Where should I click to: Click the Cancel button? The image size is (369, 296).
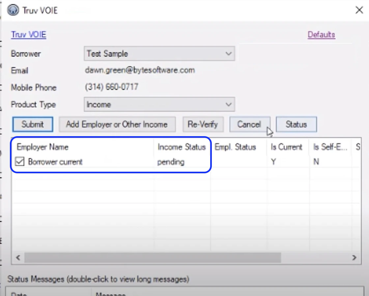point(250,124)
